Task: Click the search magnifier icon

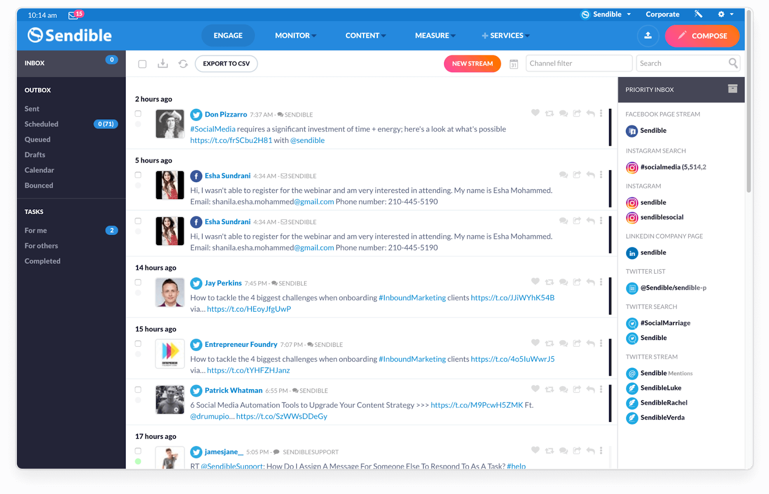Action: (x=733, y=63)
